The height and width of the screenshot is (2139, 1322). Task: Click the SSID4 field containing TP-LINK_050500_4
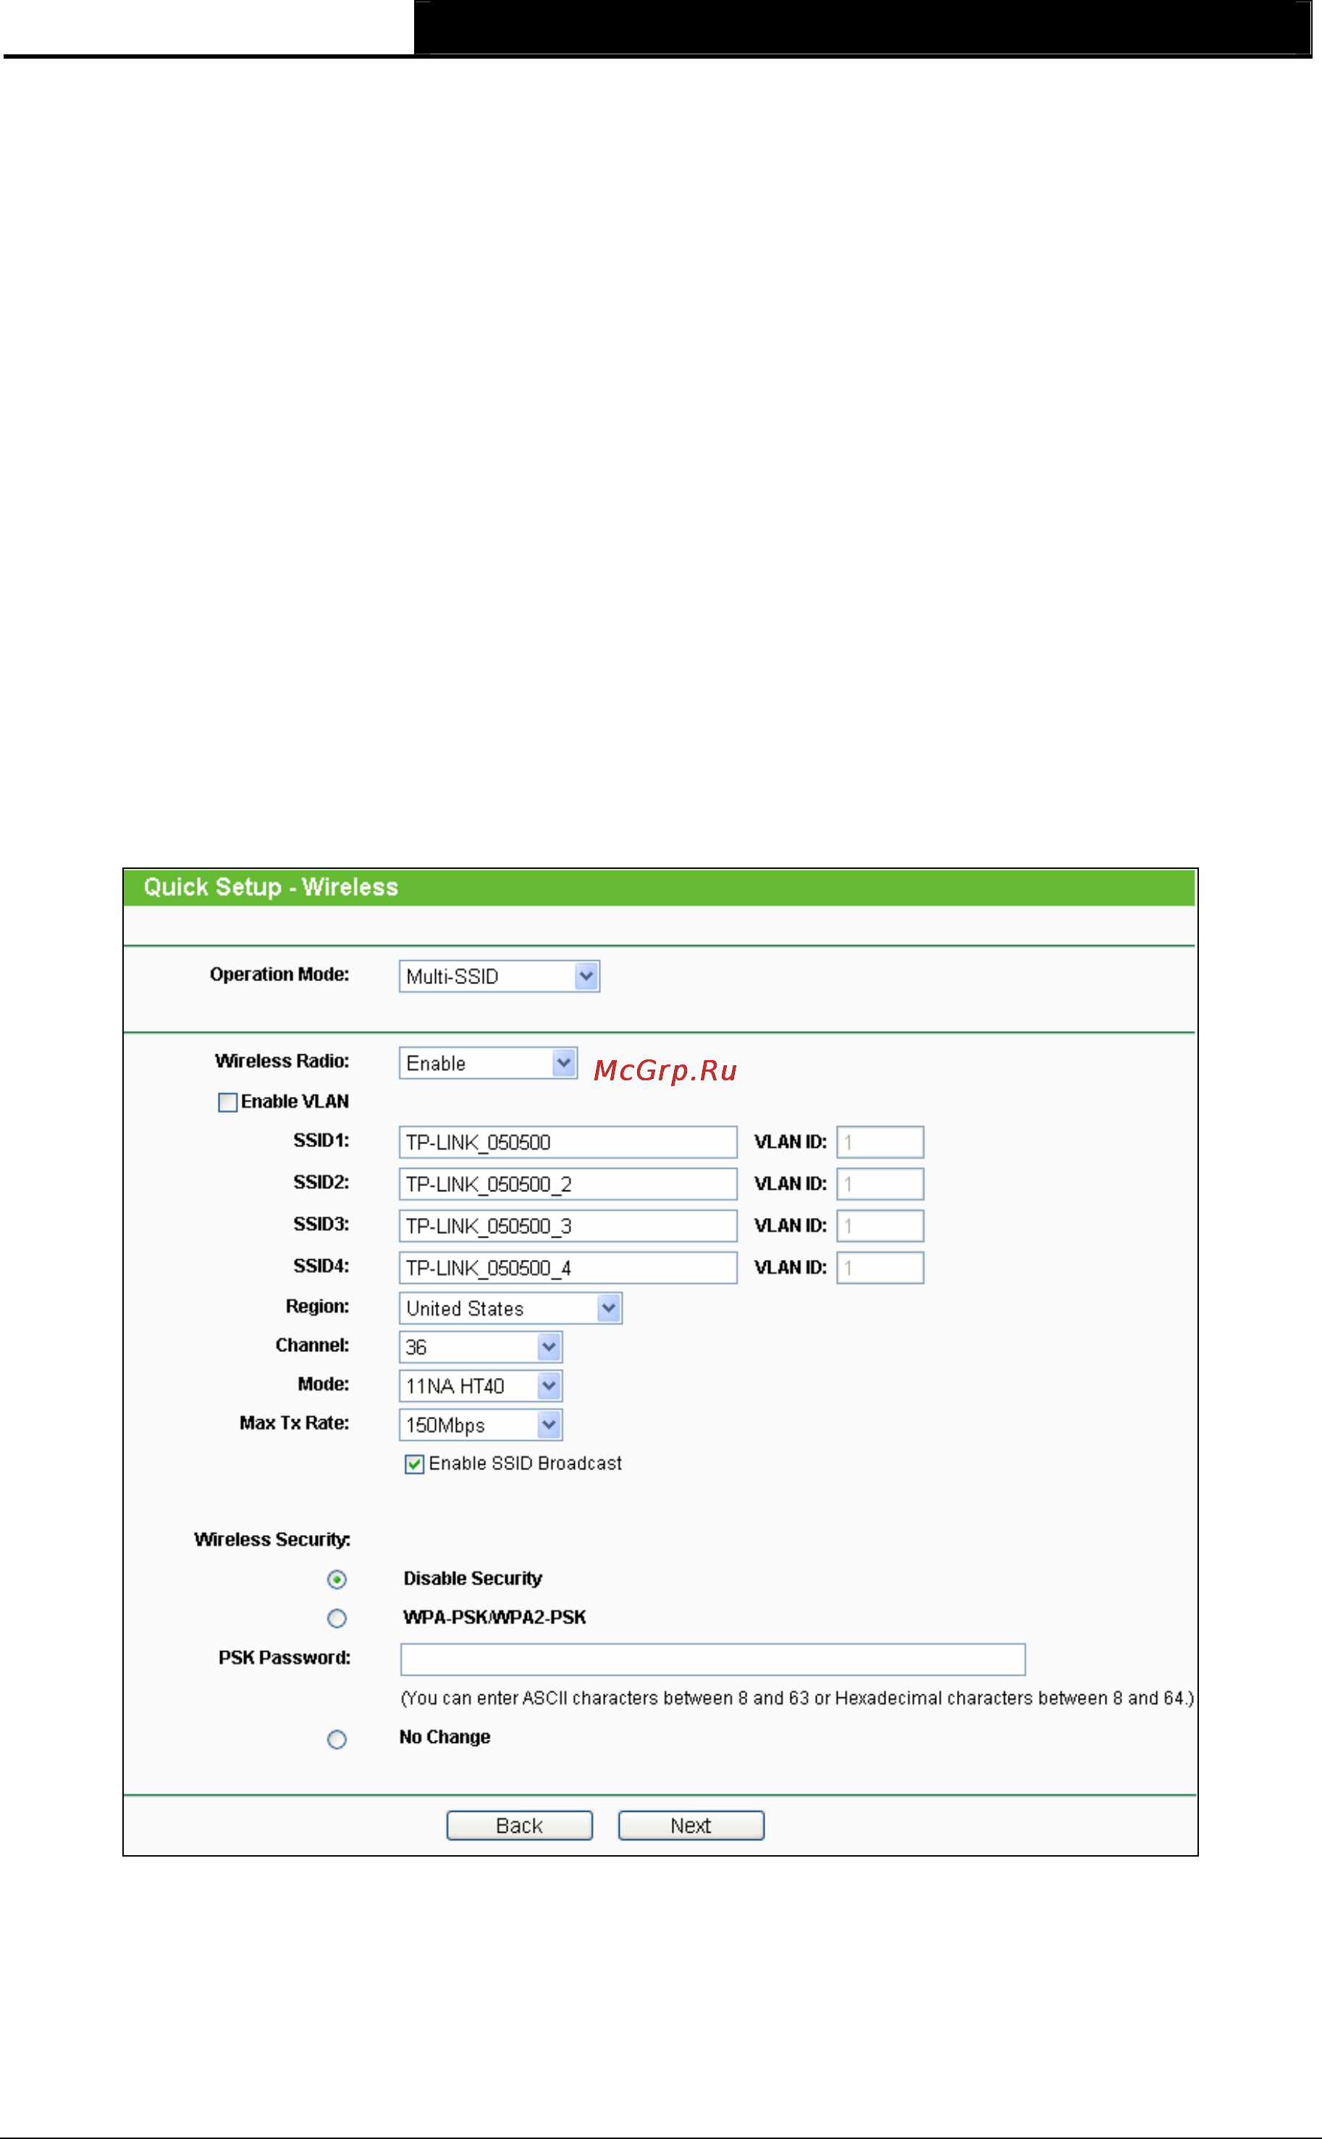(x=568, y=1268)
